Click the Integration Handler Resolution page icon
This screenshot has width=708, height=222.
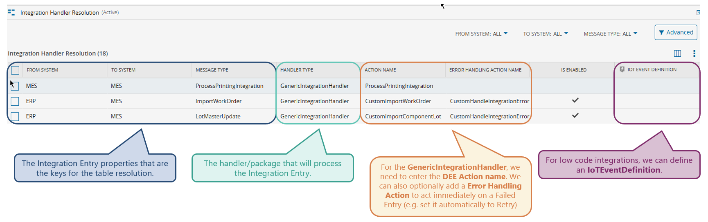(11, 13)
